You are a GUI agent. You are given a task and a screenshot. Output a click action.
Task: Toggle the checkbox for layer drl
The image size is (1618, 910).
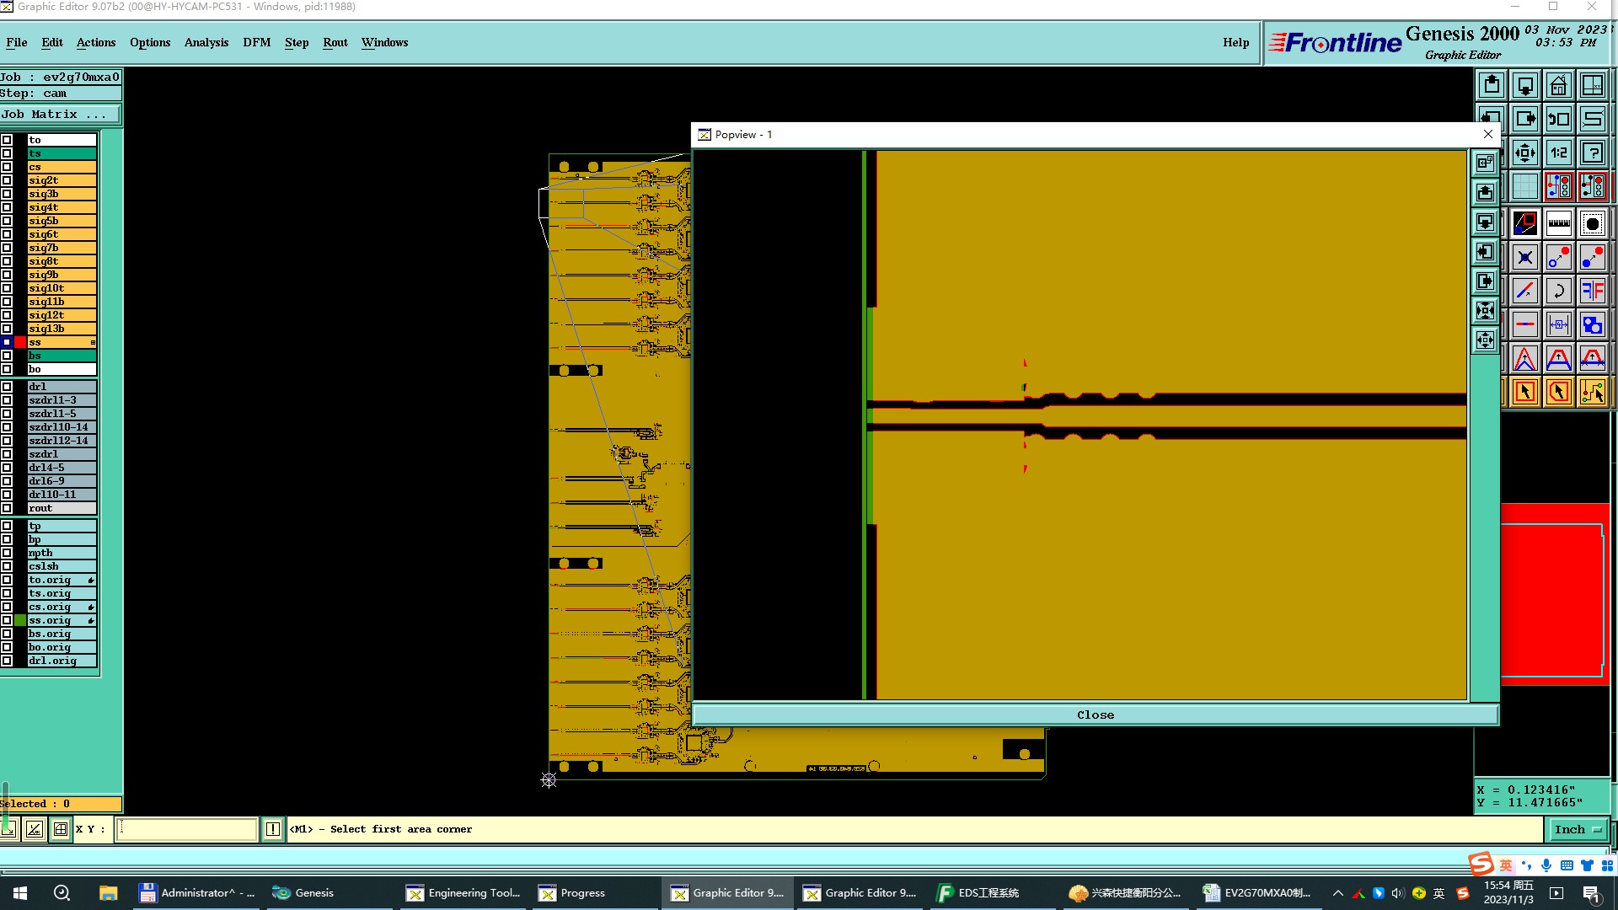7,387
